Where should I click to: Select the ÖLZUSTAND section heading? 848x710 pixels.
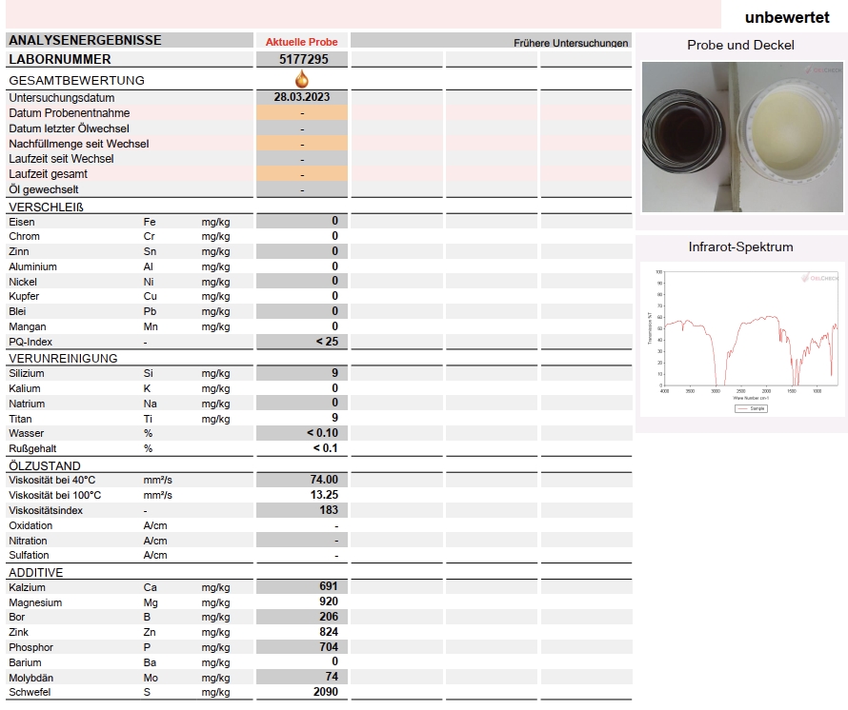pyautogui.click(x=45, y=465)
